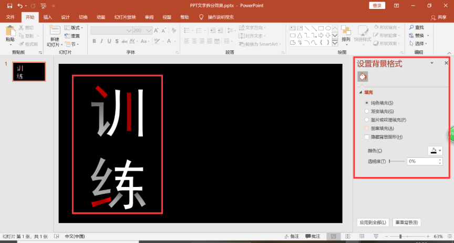
Task: Start Slide Show from status bar icon
Action: coord(376,236)
